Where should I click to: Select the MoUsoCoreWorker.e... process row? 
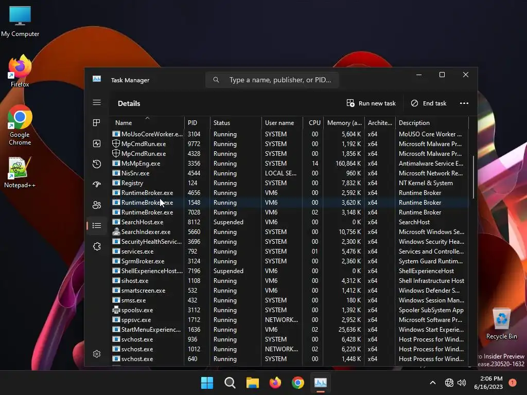click(289, 134)
